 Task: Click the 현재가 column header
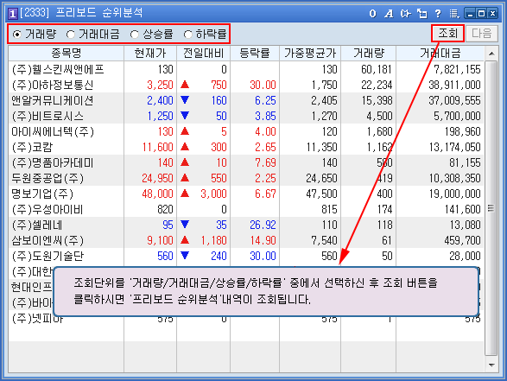(150, 53)
